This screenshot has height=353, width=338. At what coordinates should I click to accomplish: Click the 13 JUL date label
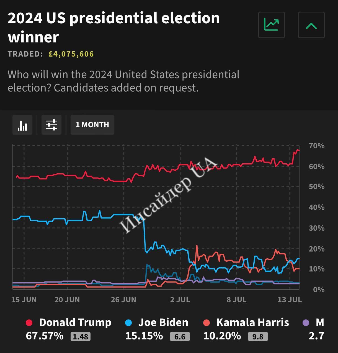pos(290,299)
